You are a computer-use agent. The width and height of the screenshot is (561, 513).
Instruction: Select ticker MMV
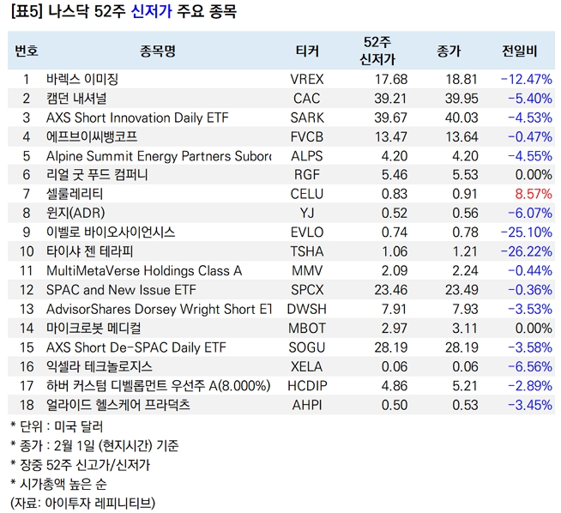point(307,271)
